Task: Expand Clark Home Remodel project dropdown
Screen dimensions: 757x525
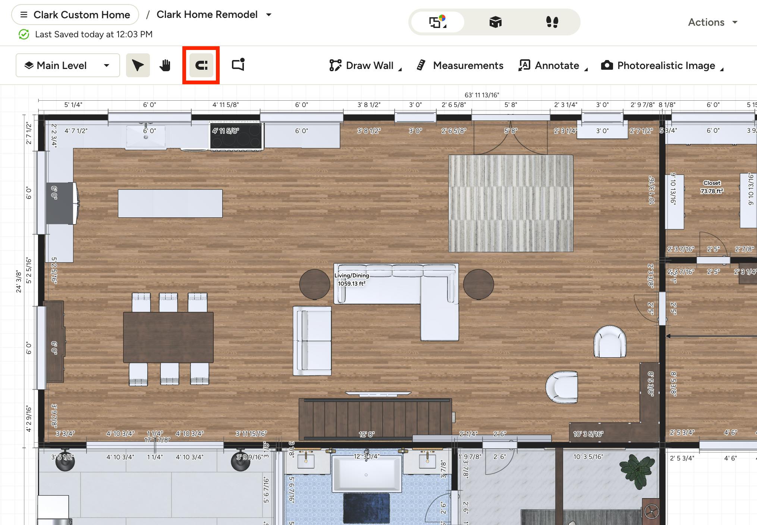Action: pyautogui.click(x=268, y=15)
